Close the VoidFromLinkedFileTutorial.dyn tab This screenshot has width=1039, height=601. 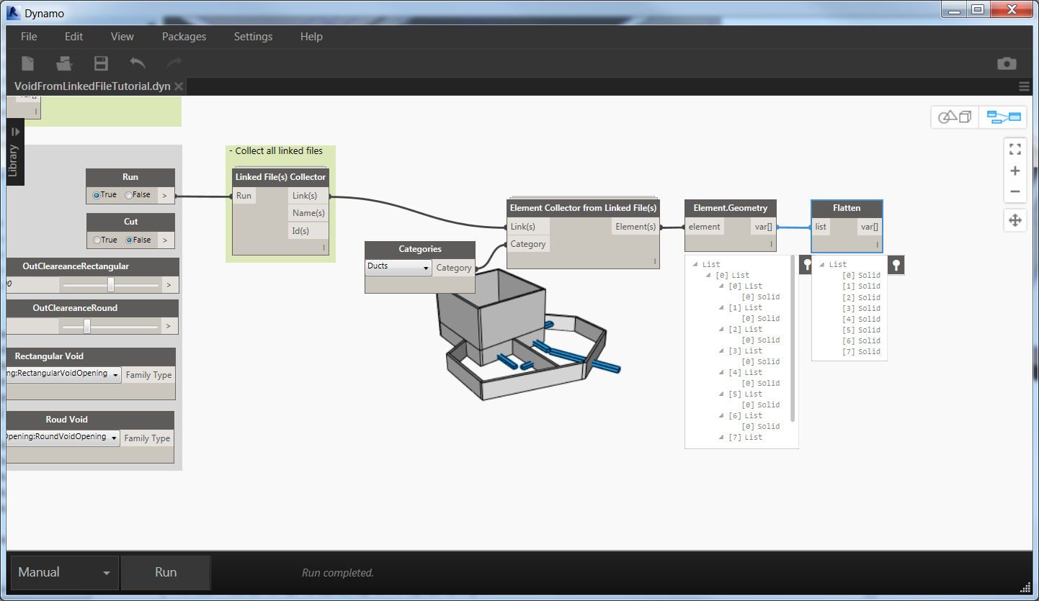tap(179, 86)
